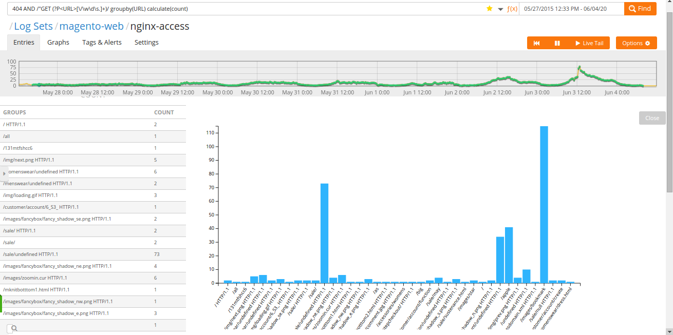Sort by the GROUPS column header
The height and width of the screenshot is (335, 673).
click(x=14, y=112)
